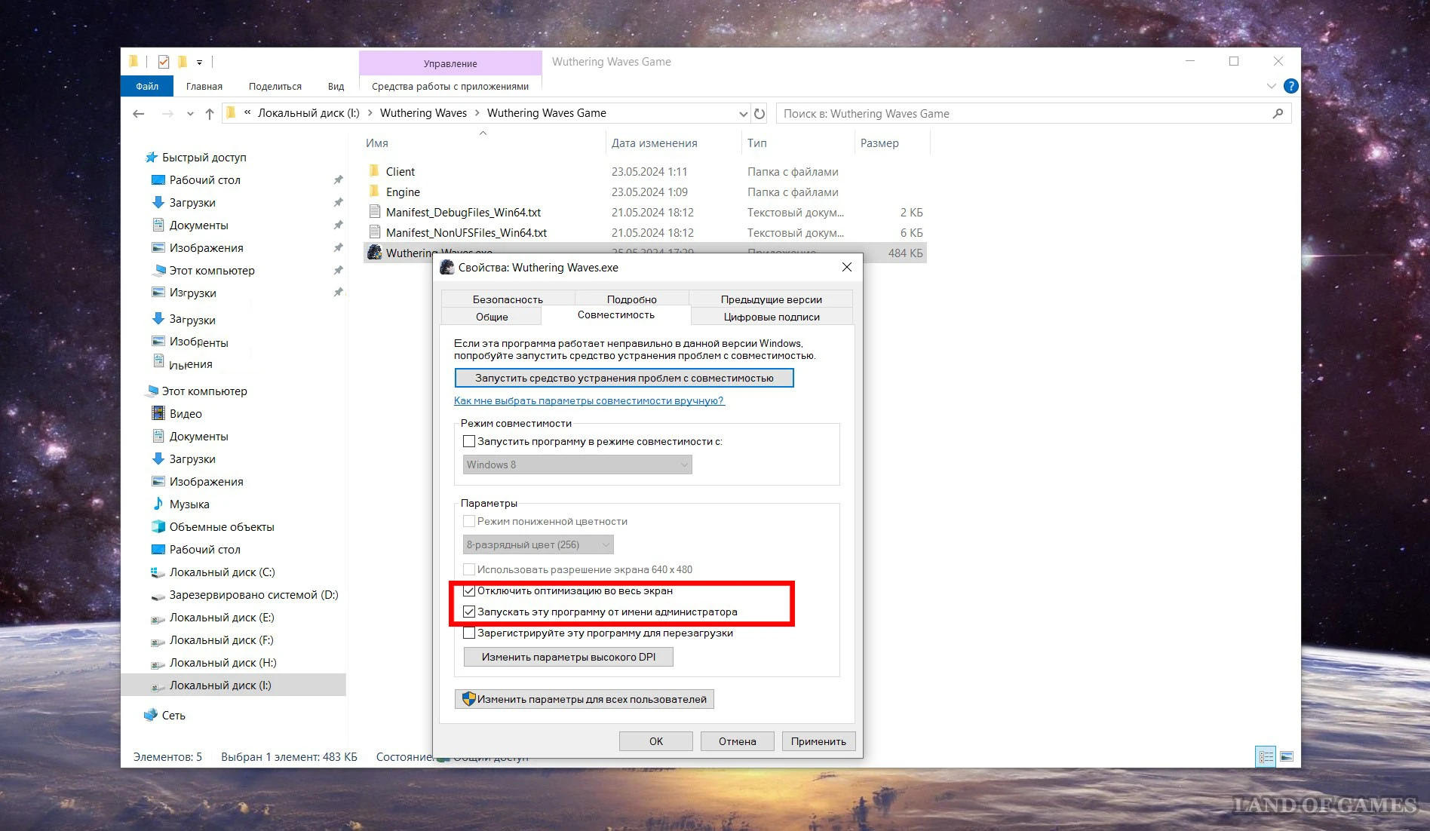
Task: Open the quick access toolbar customize dropdown
Action: click(x=199, y=62)
